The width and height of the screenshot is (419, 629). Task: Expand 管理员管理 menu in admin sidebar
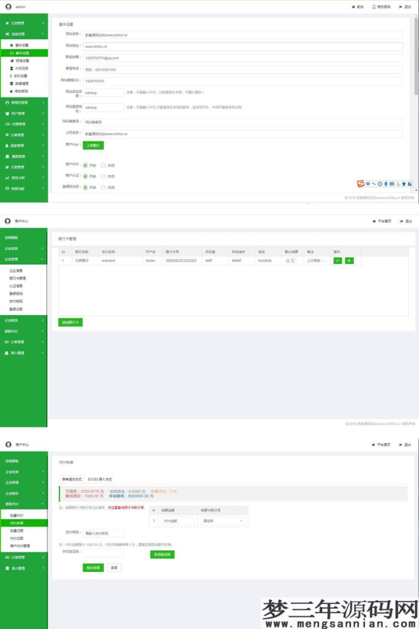coord(23,103)
